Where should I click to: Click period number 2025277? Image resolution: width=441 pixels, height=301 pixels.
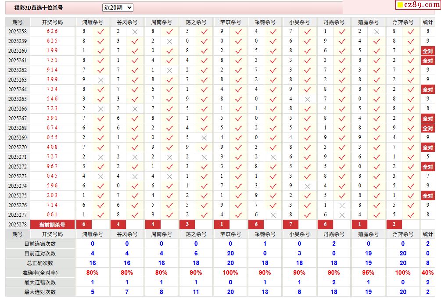click(18, 215)
